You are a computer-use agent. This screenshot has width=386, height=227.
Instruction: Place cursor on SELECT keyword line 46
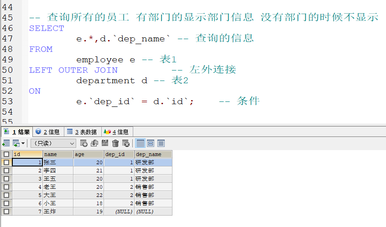click(47, 28)
